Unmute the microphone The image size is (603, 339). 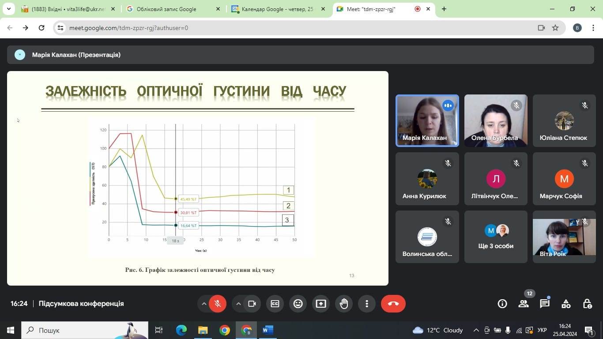click(x=218, y=304)
